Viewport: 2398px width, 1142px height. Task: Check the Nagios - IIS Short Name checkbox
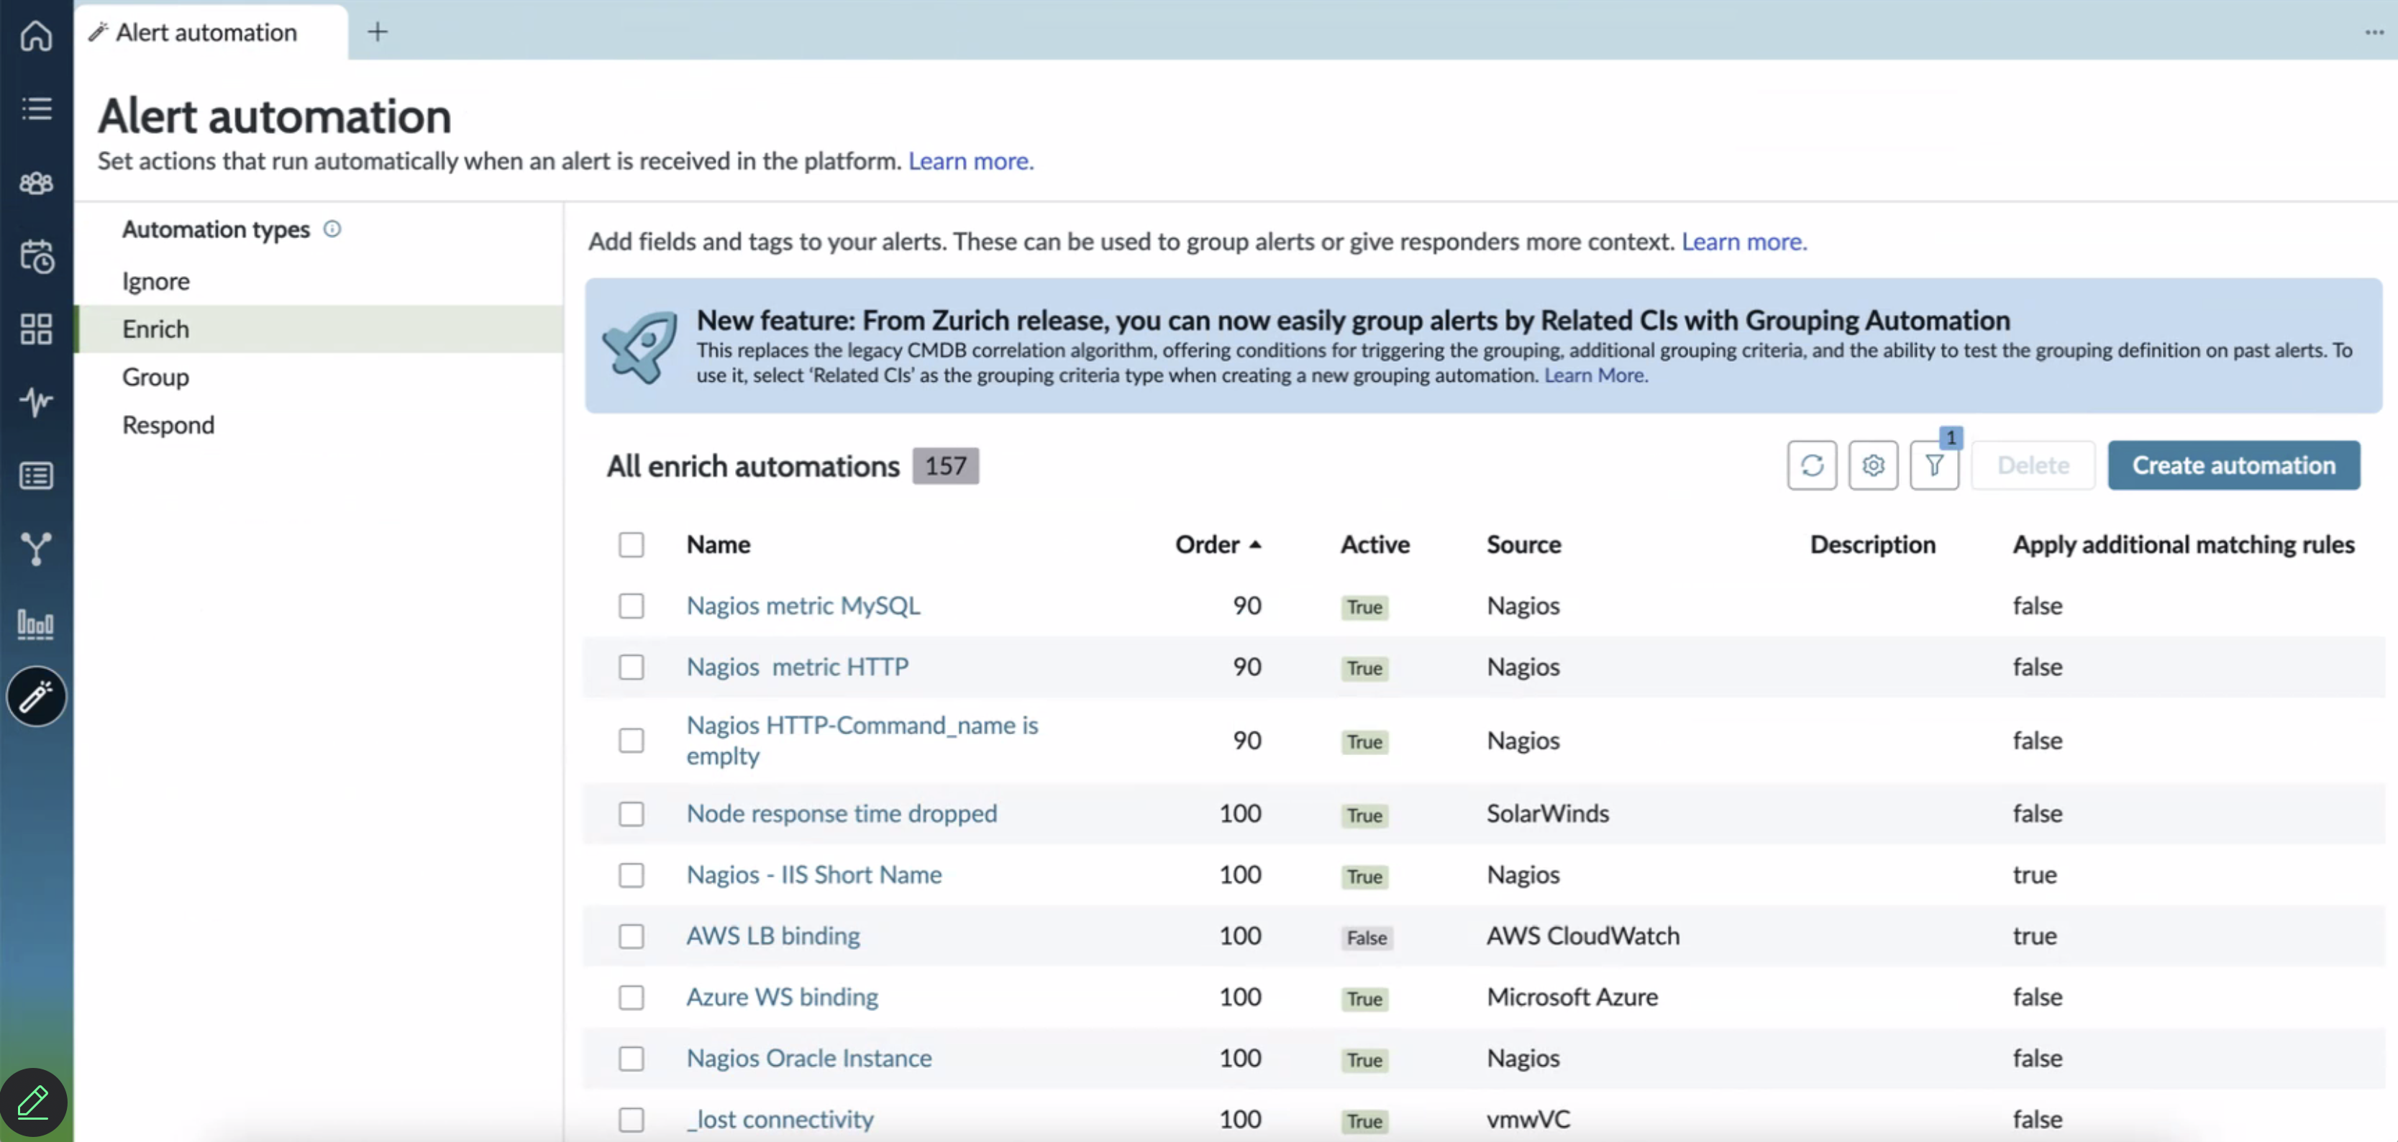[632, 876]
